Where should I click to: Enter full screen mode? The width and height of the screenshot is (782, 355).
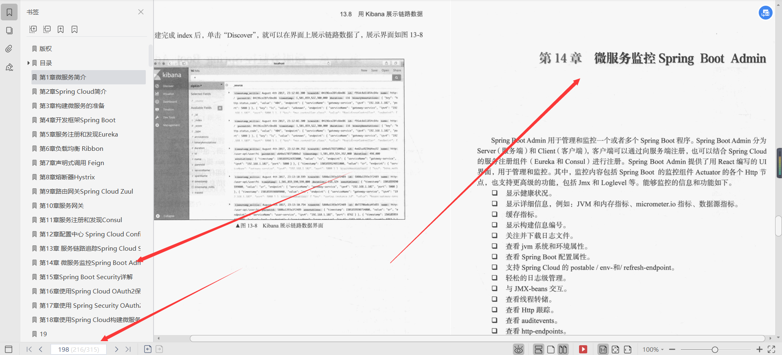click(x=771, y=349)
